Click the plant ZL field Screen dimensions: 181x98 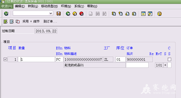[x=108, y=59]
